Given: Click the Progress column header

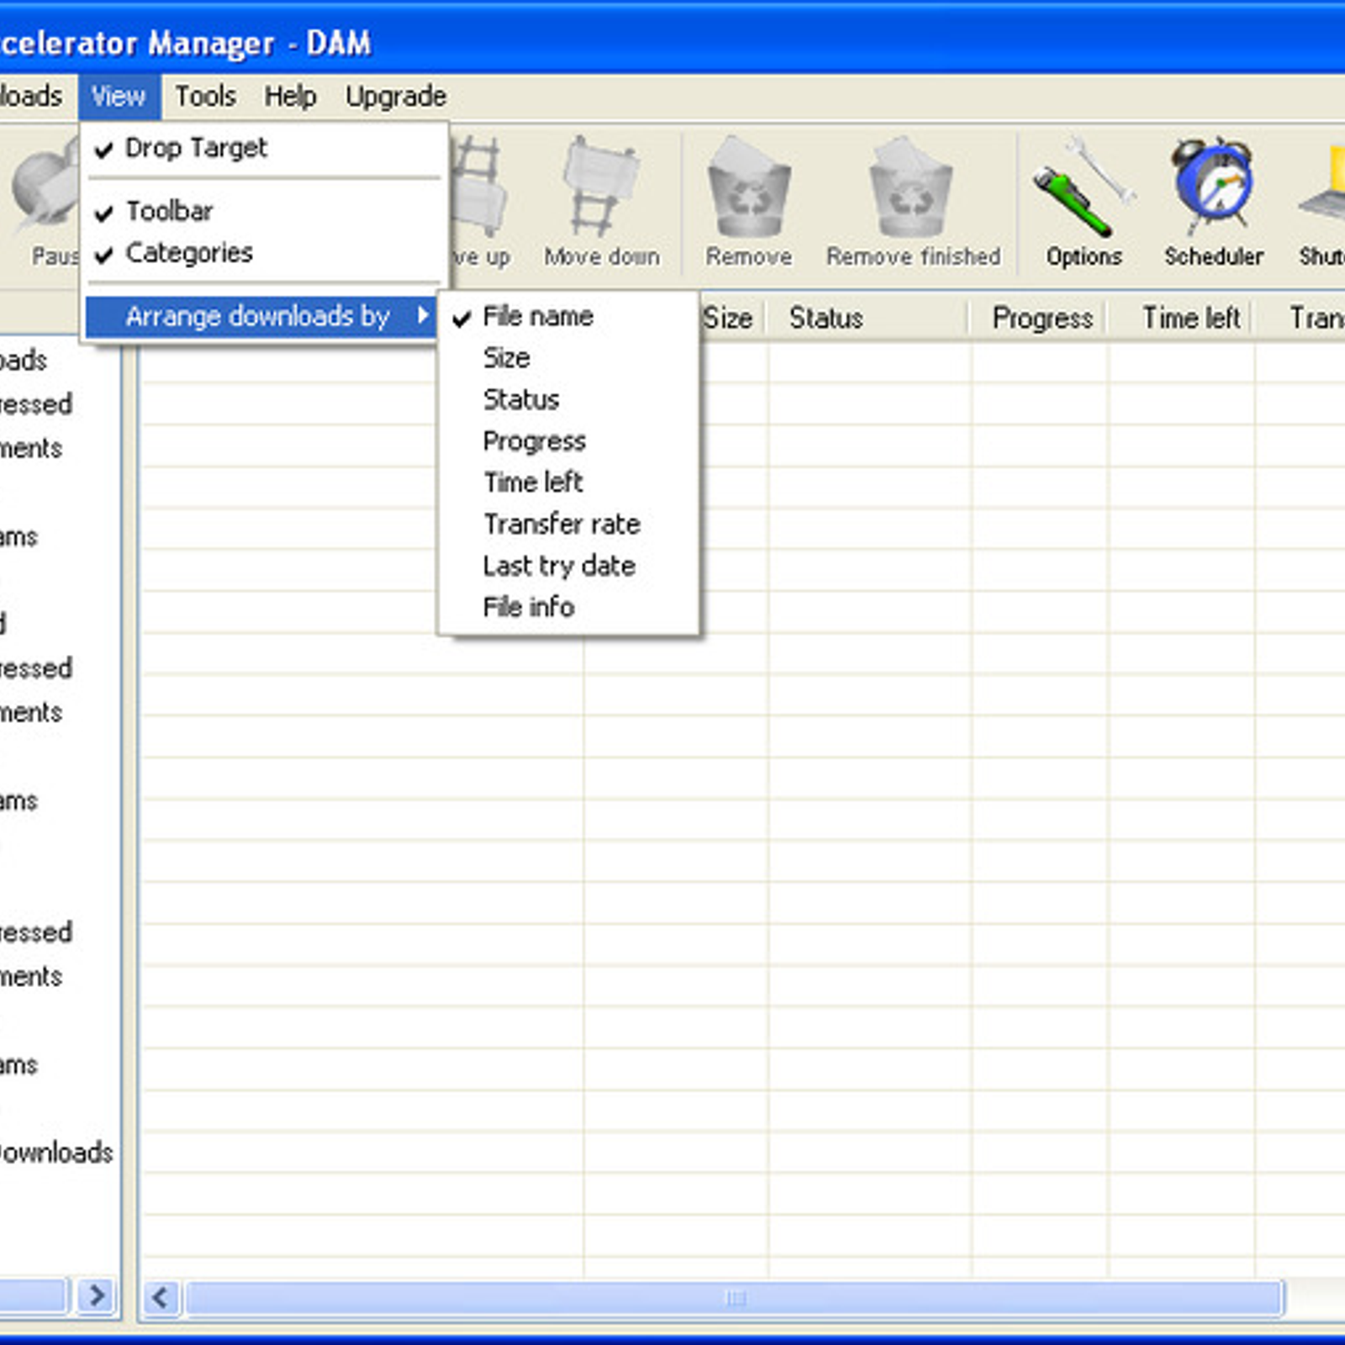Looking at the screenshot, I should tap(1039, 318).
